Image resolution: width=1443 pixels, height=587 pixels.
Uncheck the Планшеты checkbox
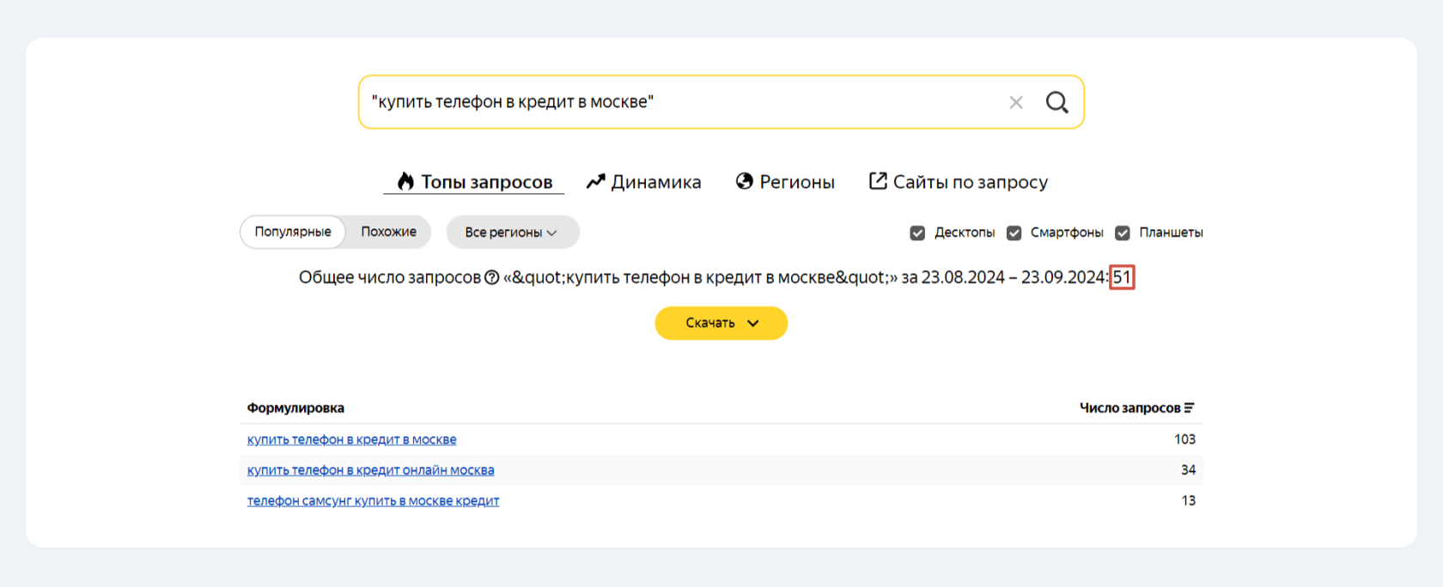coord(1122,233)
